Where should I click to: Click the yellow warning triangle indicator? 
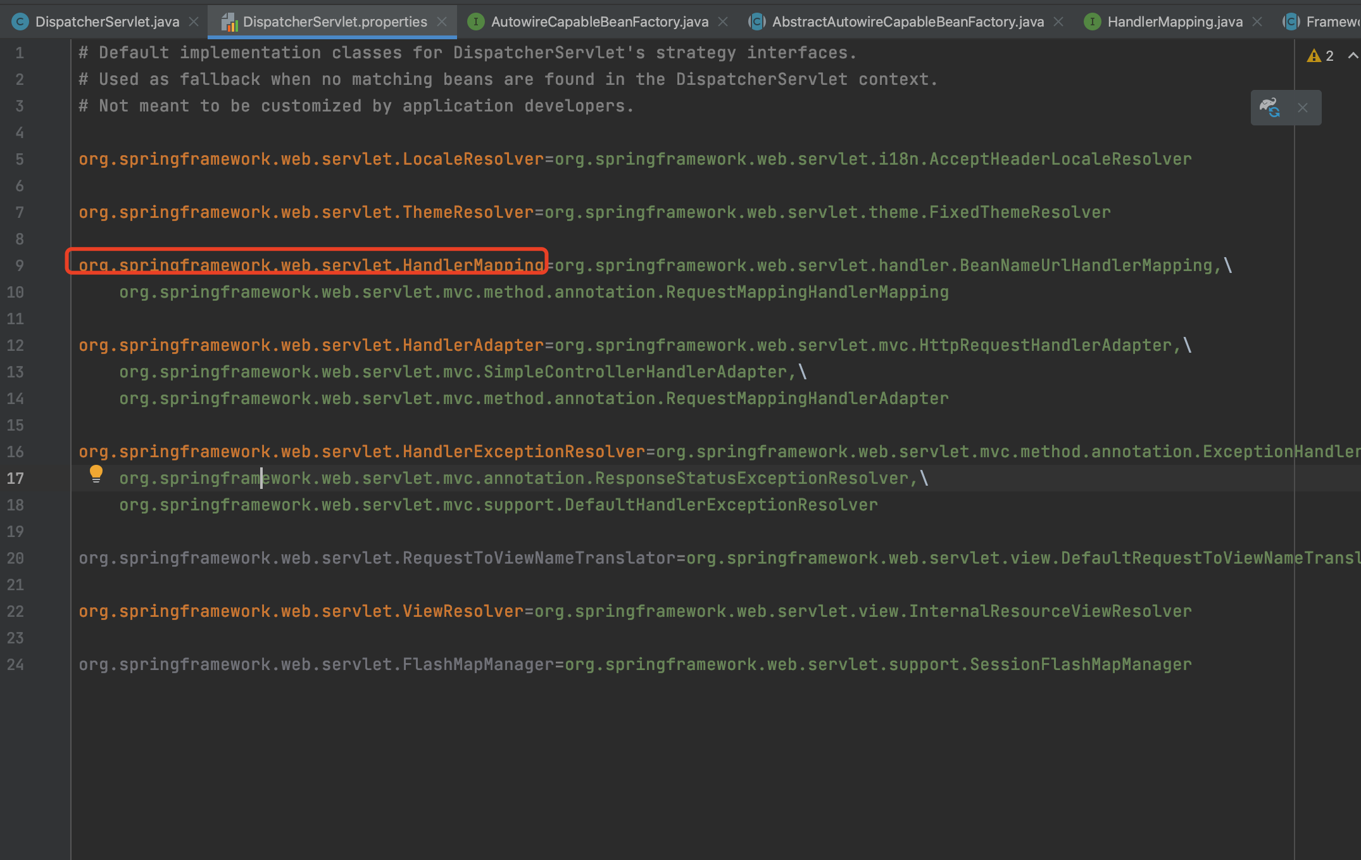point(1314,56)
